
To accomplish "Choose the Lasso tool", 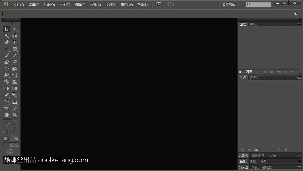I will coord(15,36).
